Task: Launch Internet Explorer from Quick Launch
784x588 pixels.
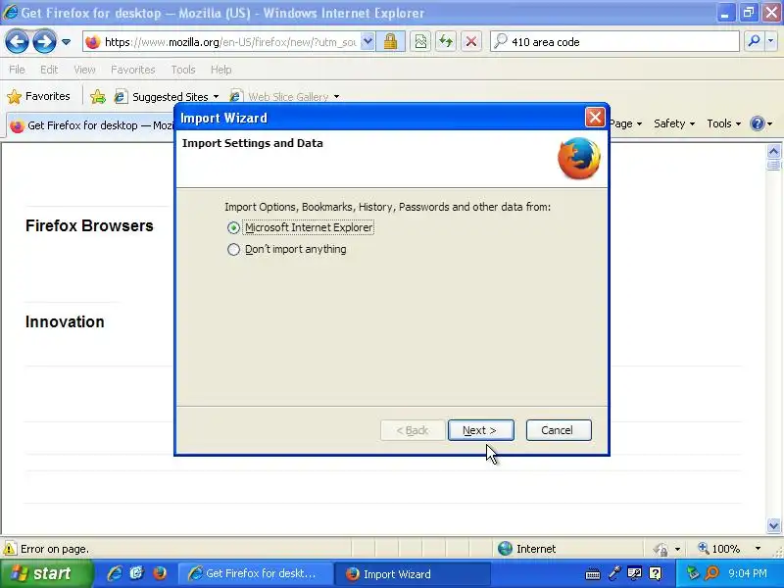Action: (115, 573)
